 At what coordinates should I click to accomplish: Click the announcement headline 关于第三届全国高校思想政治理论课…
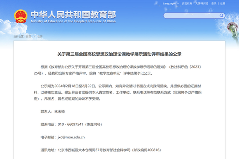[119, 54]
